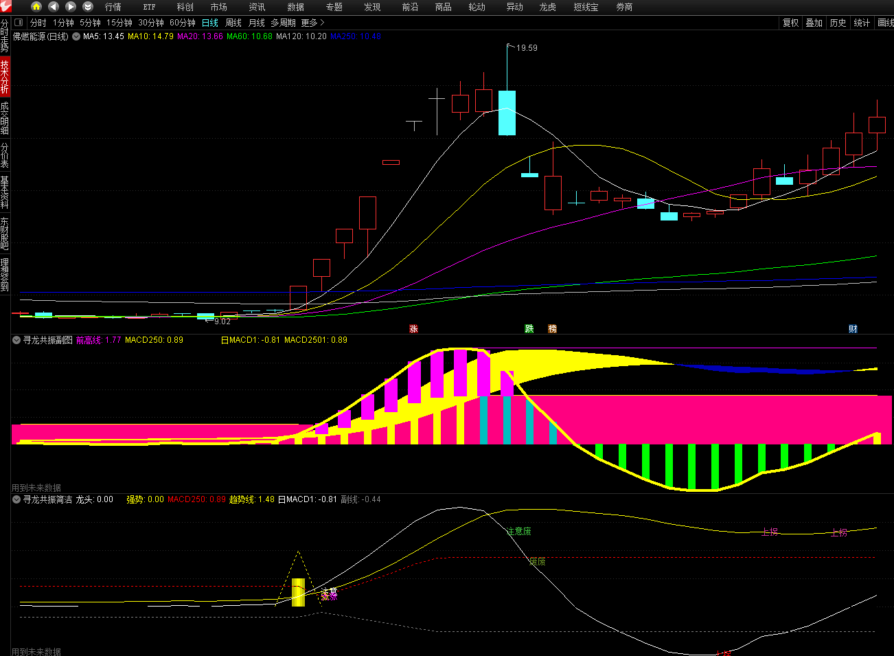The image size is (894, 656).
Task: Click the orange 榜 marker below the chart
Action: point(552,329)
